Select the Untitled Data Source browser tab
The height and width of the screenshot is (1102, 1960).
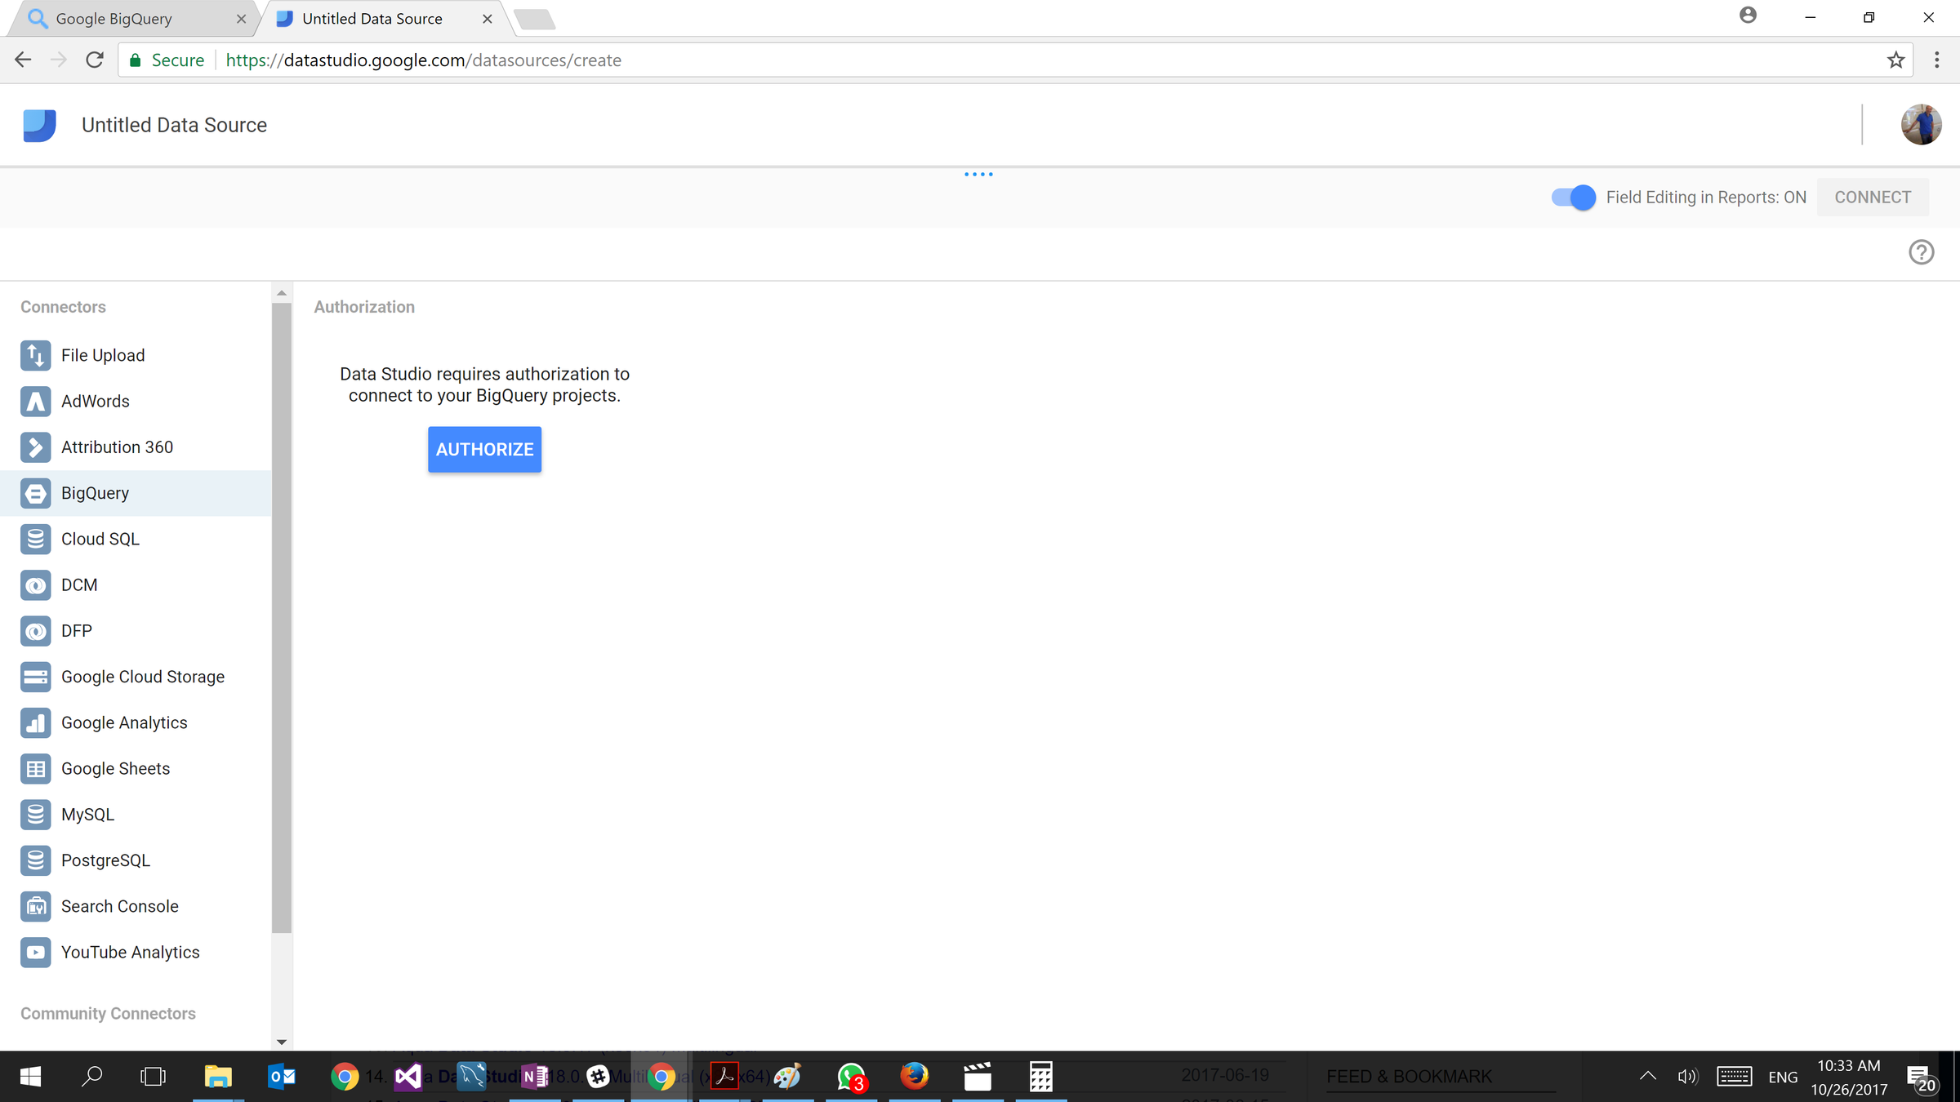(x=382, y=19)
